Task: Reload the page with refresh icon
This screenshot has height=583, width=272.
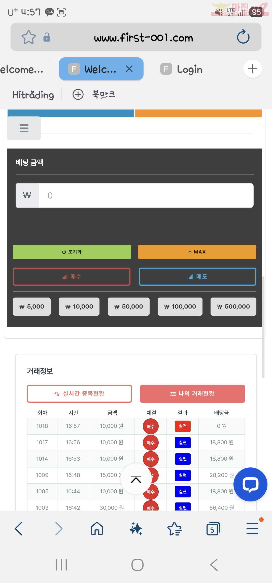Action: point(243,37)
